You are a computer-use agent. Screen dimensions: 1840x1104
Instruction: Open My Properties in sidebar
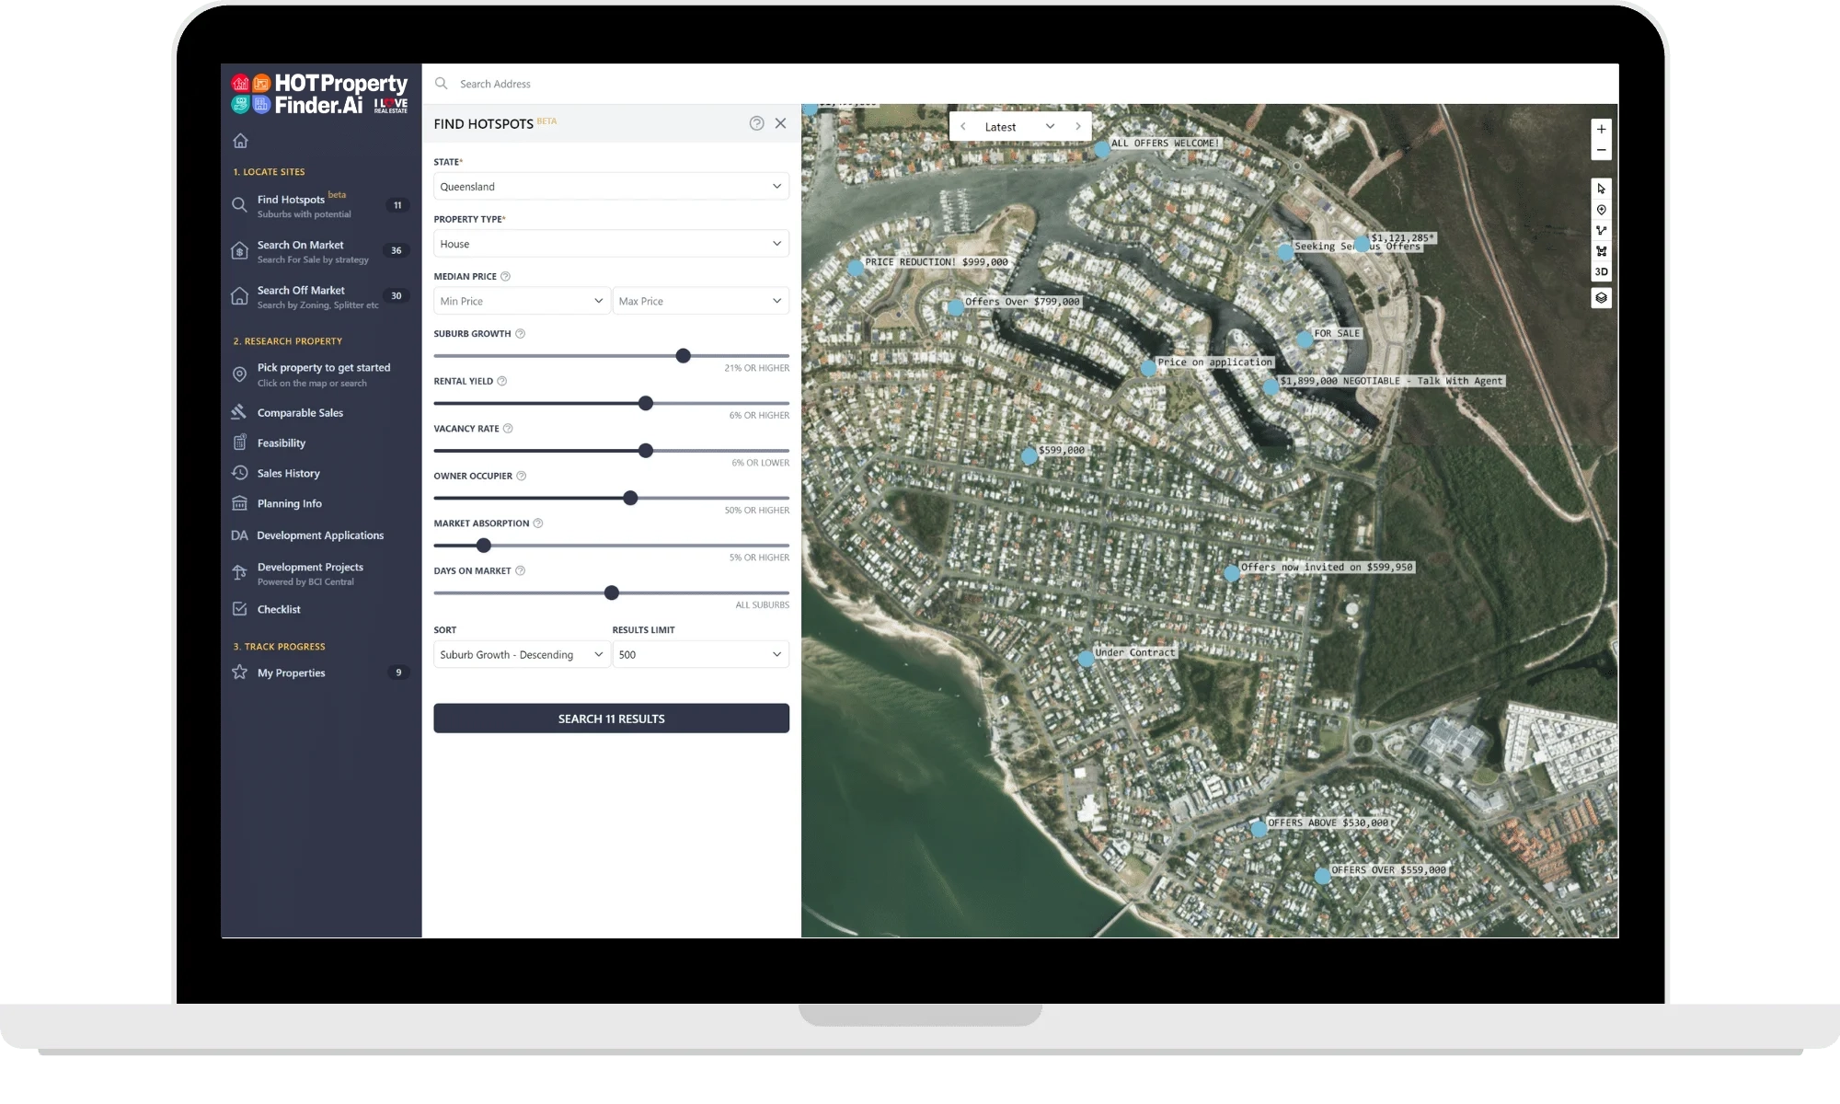point(291,673)
